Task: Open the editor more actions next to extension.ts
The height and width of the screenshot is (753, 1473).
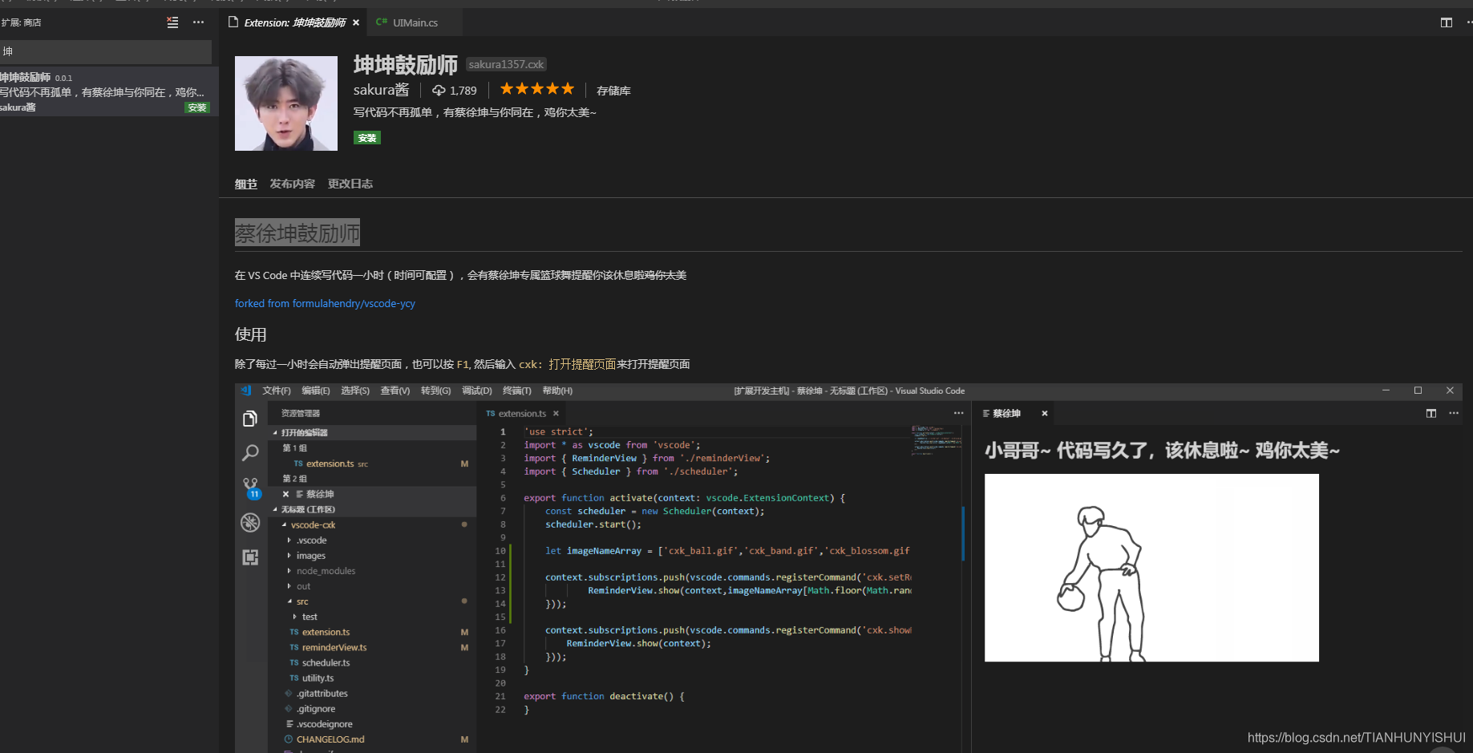Action: pyautogui.click(x=958, y=414)
